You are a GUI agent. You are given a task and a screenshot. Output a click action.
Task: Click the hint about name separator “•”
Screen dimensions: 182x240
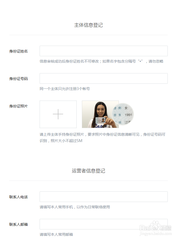pyautogui.click(x=101, y=61)
